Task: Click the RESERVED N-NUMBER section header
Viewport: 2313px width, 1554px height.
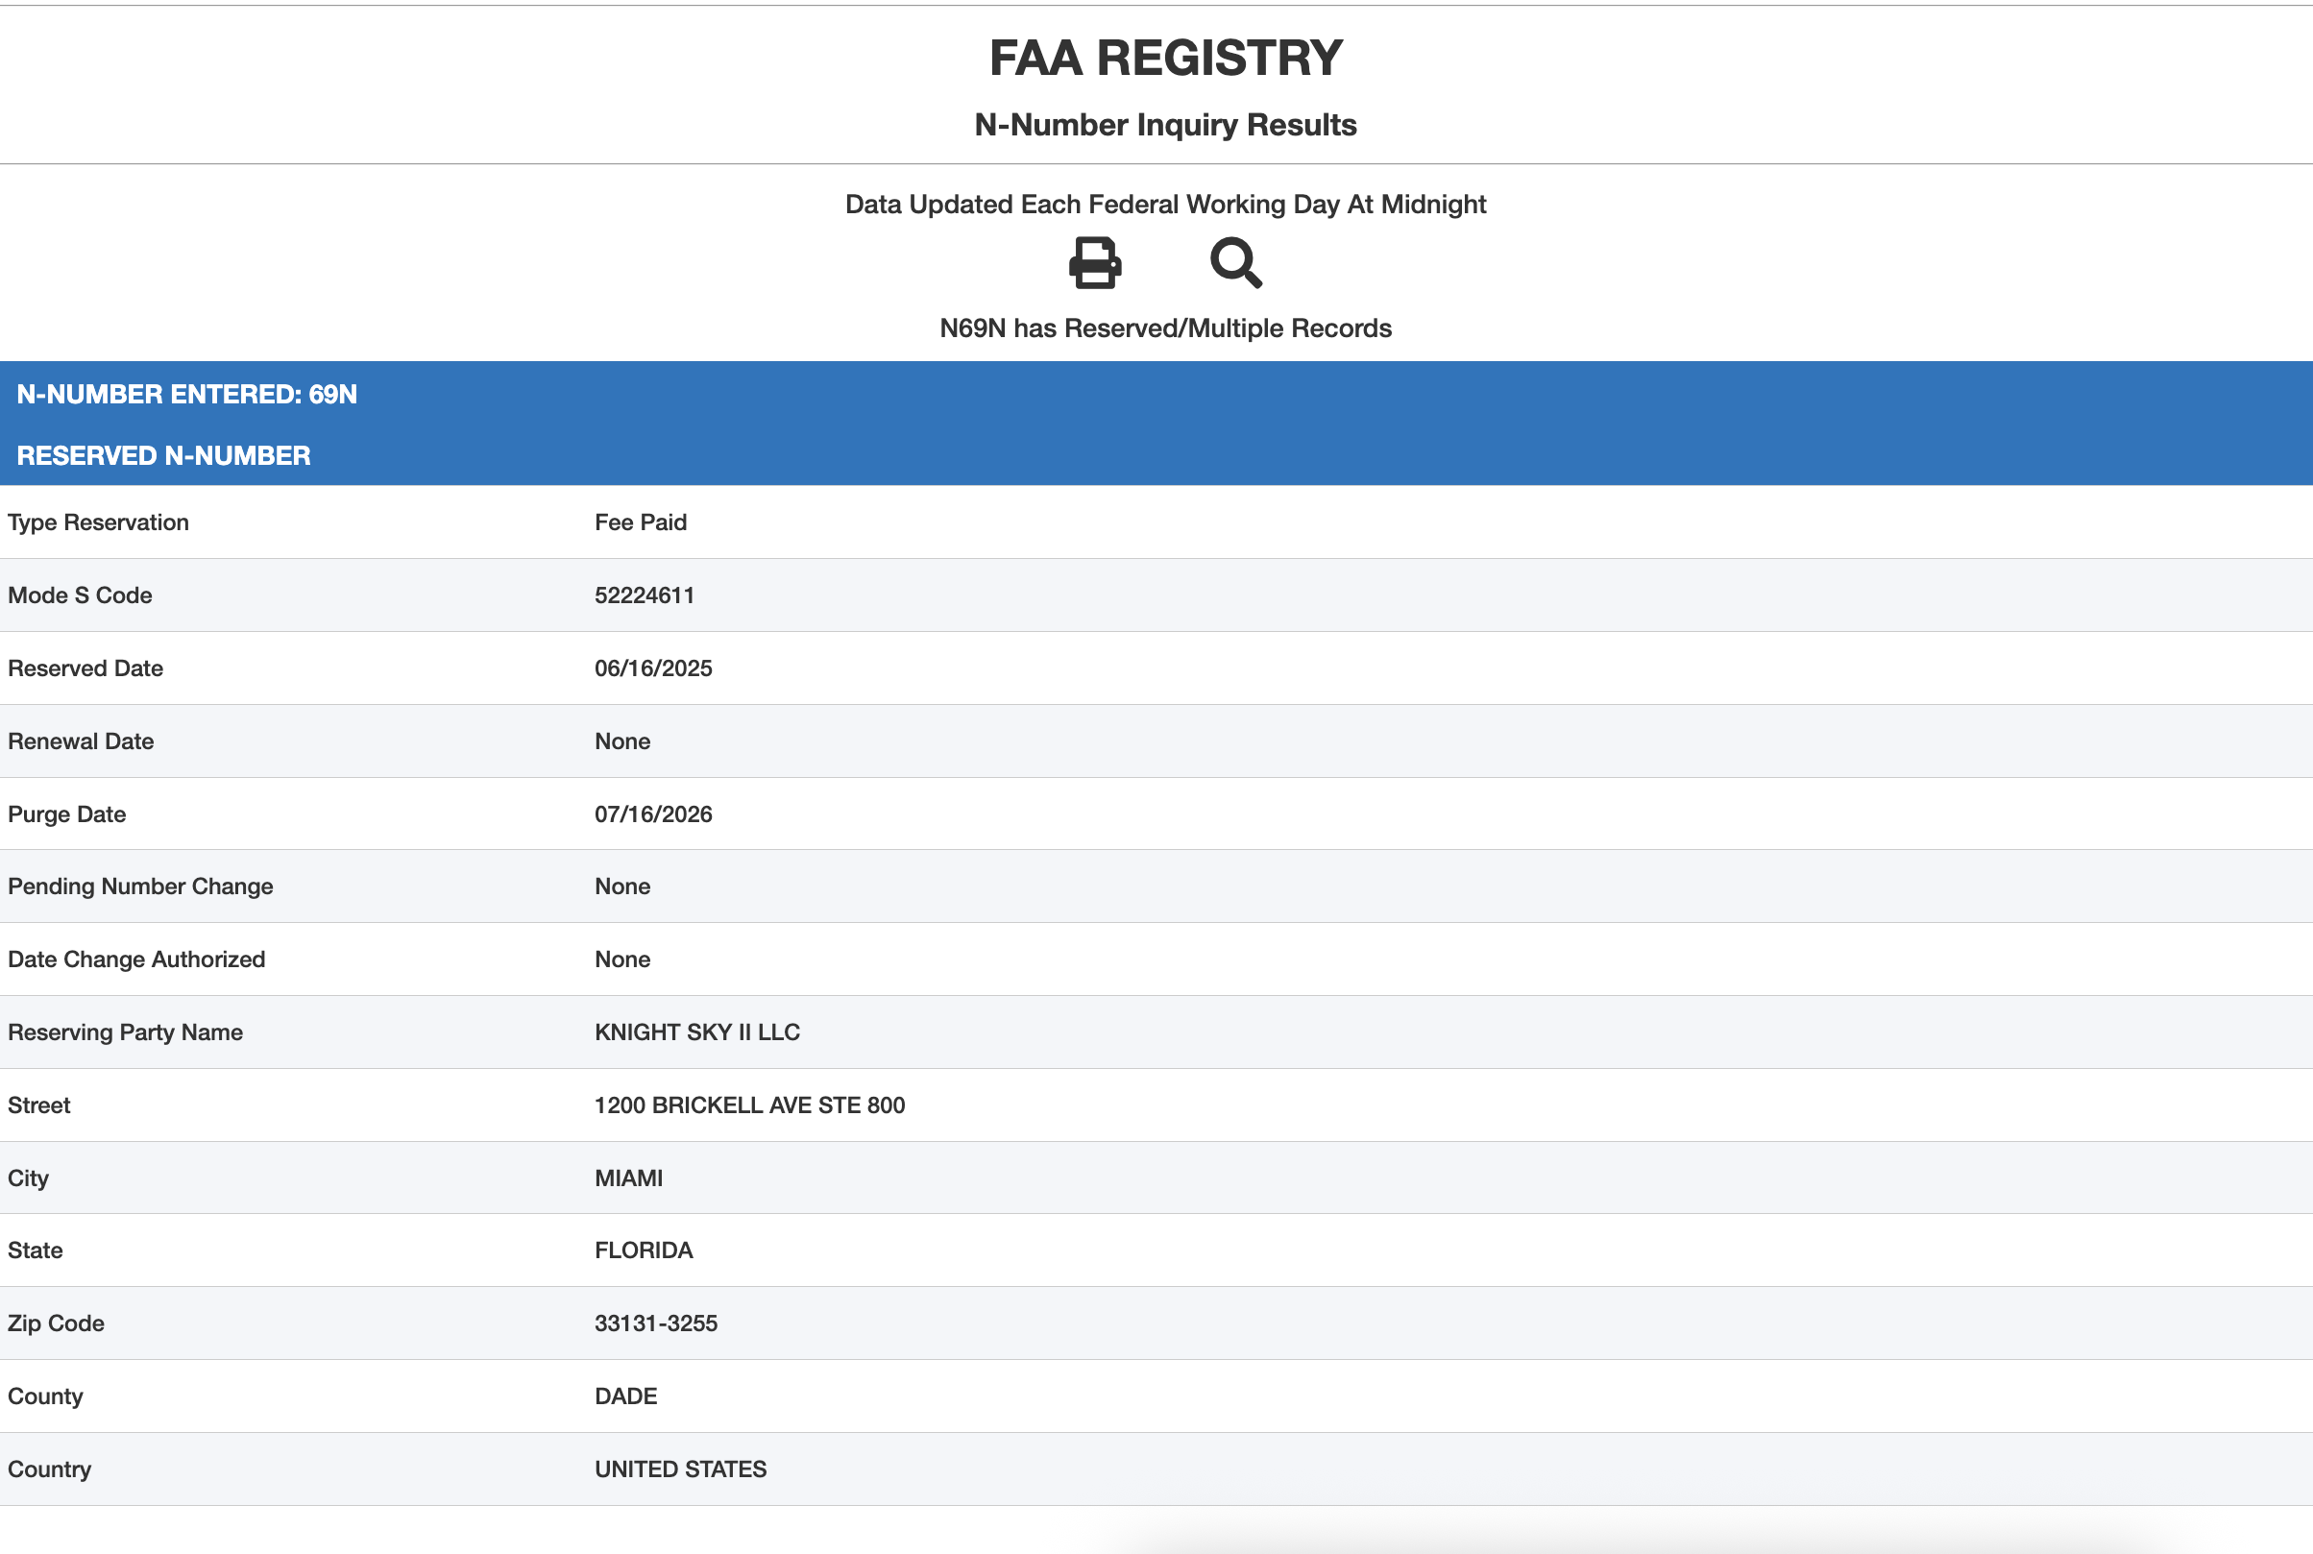Action: coord(163,456)
